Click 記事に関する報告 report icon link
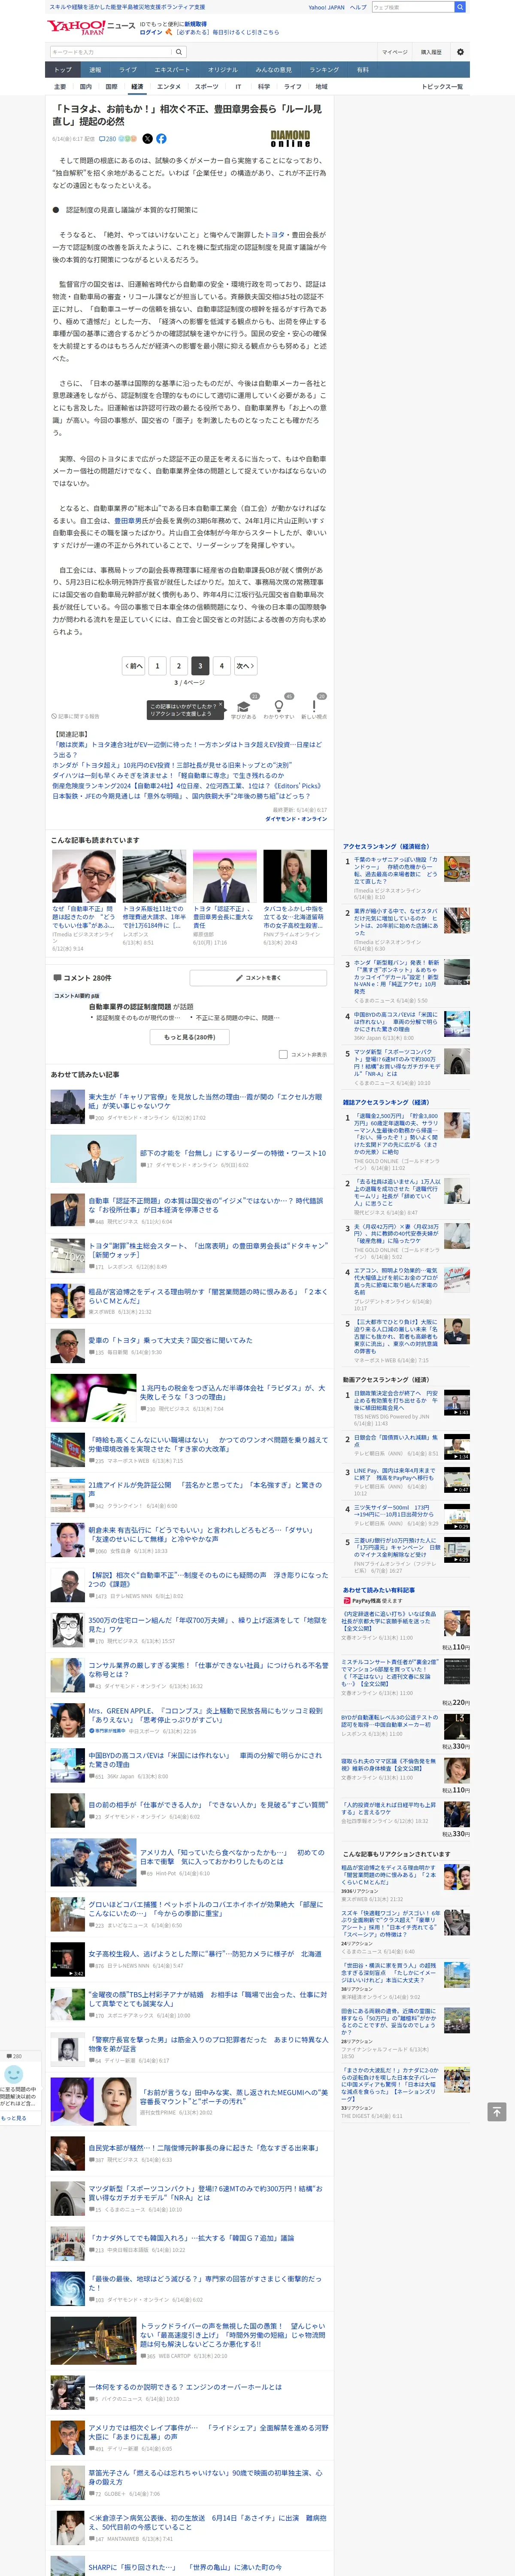The height and width of the screenshot is (2576, 515). tap(76, 716)
